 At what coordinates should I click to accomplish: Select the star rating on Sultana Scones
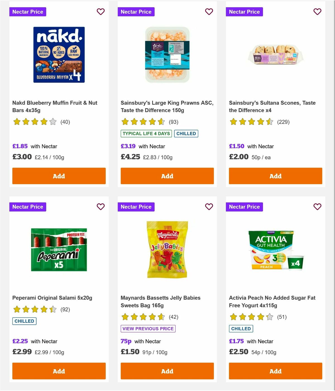coord(251,122)
